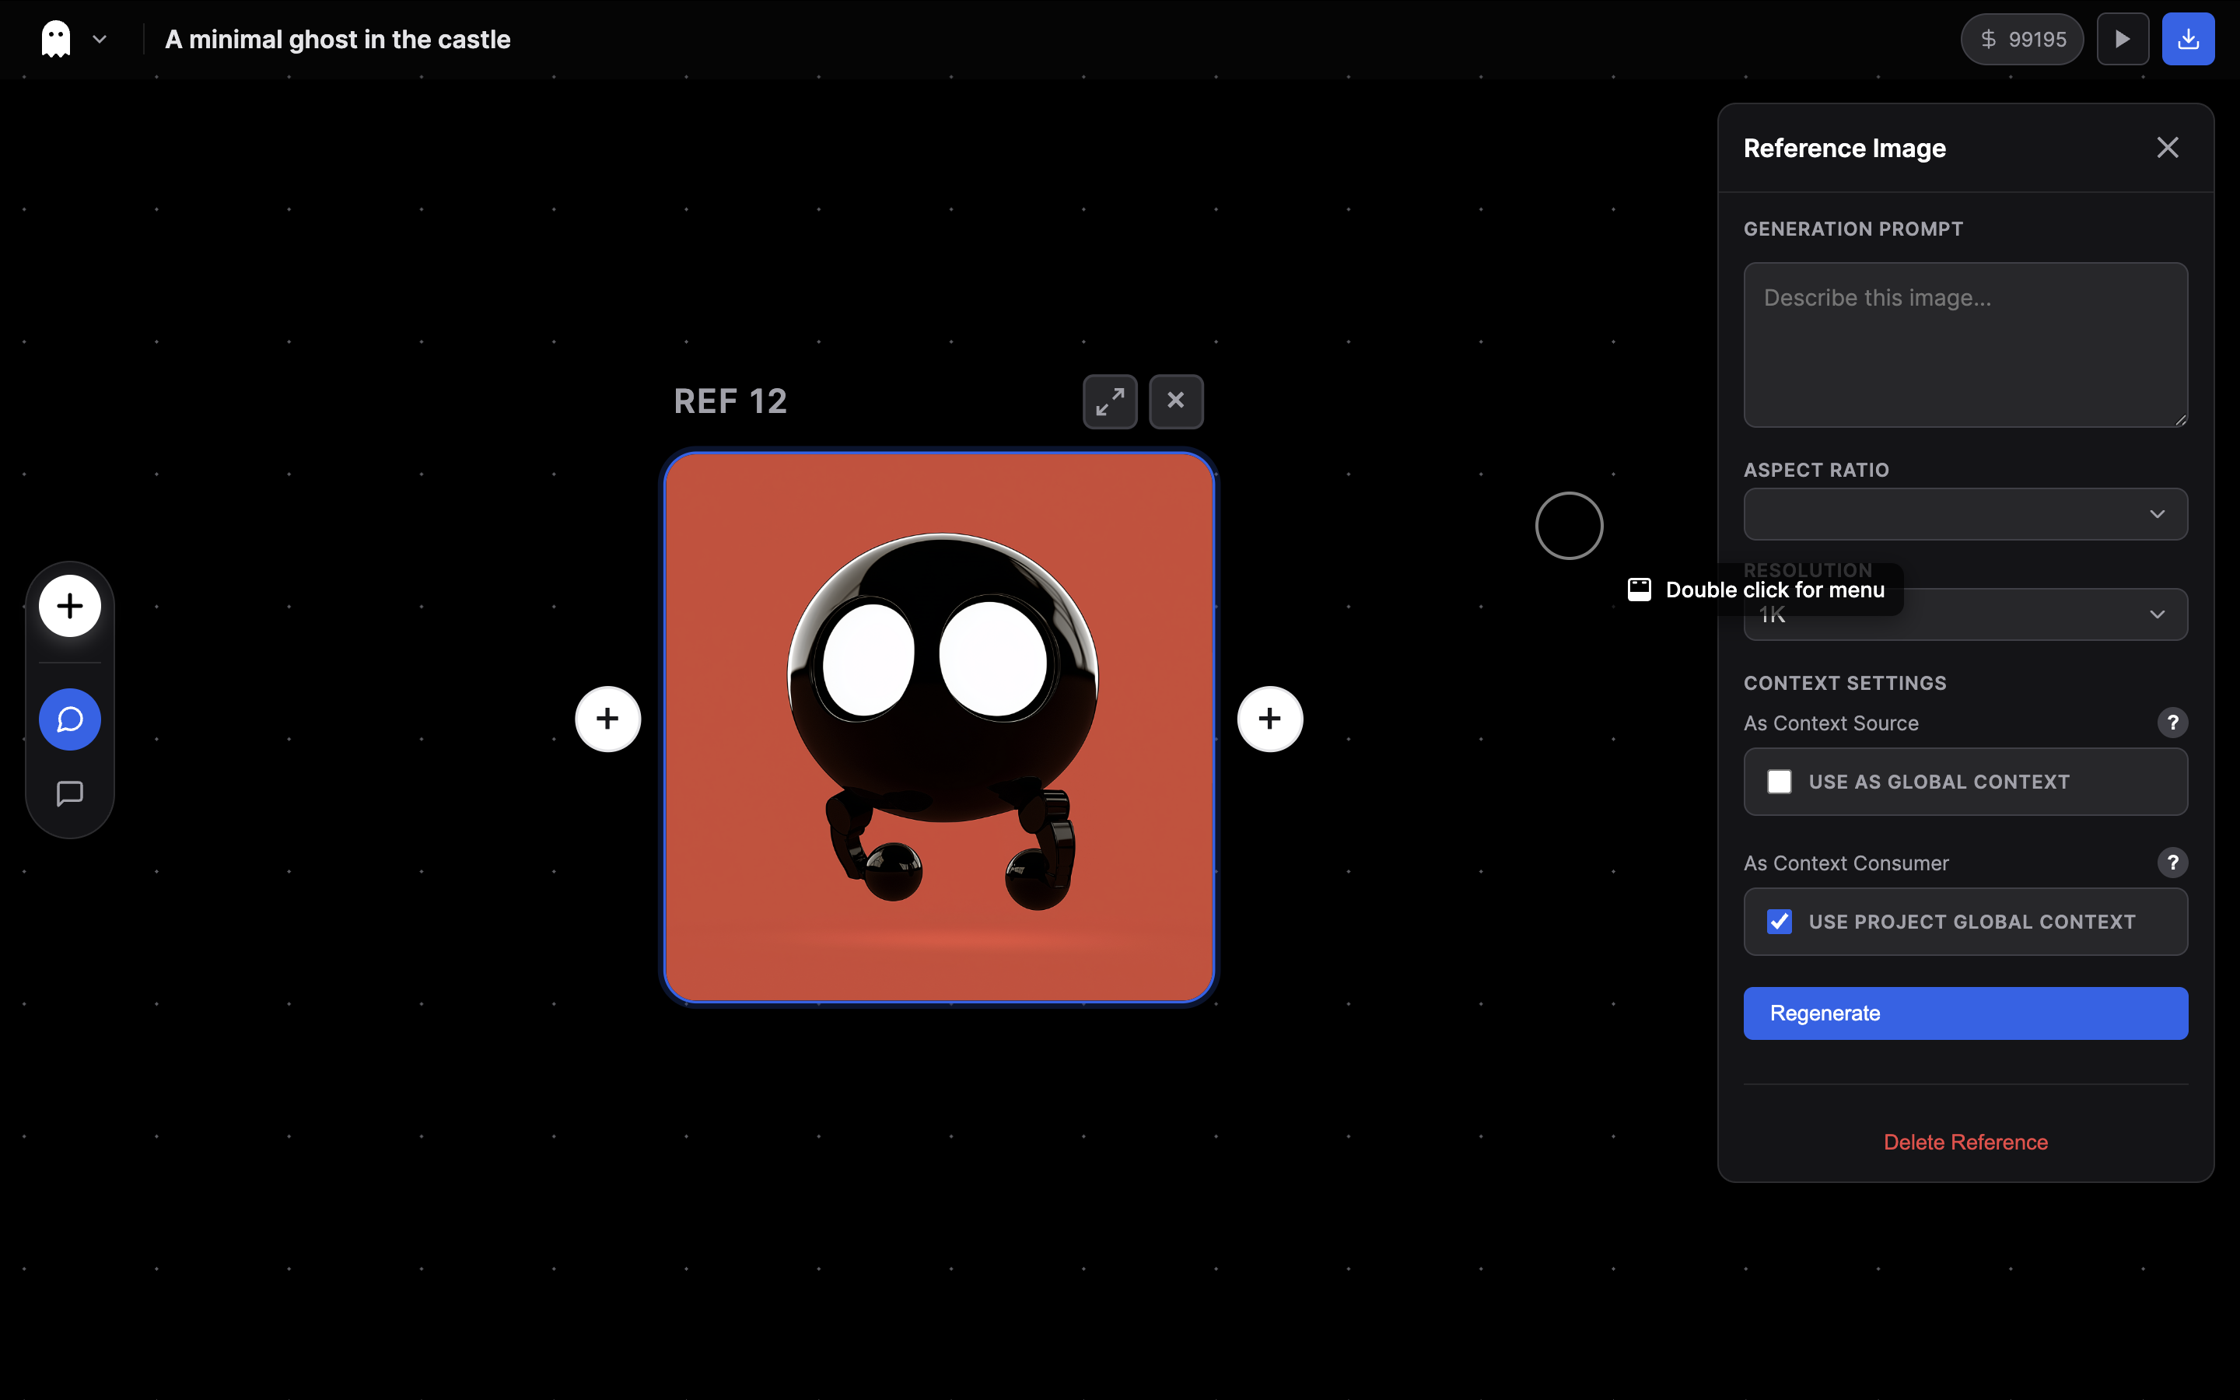Click the plus circle right of the image
2240x1400 pixels.
click(x=1269, y=719)
